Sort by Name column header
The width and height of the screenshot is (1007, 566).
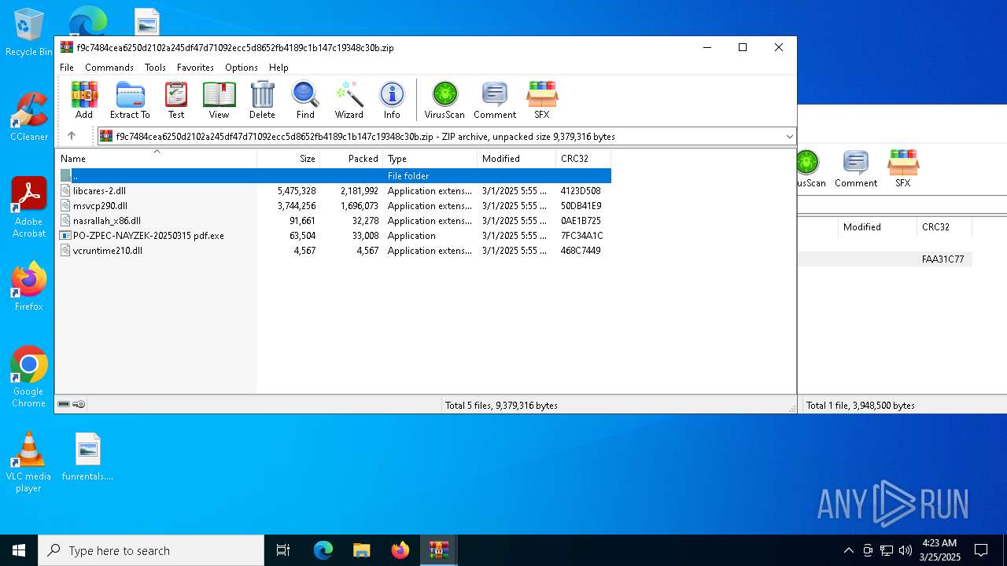point(157,158)
